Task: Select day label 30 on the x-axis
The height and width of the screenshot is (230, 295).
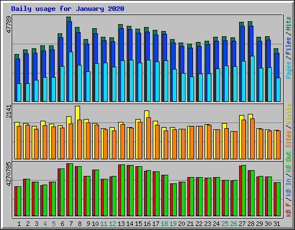Action: click(x=268, y=224)
